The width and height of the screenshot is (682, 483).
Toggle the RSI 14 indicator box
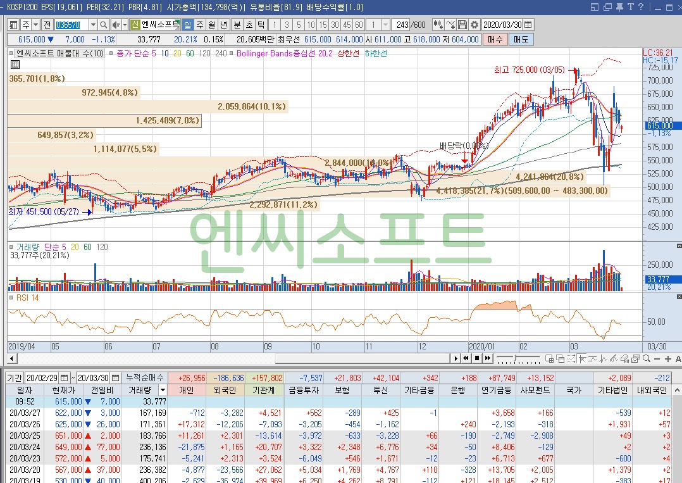point(11,298)
